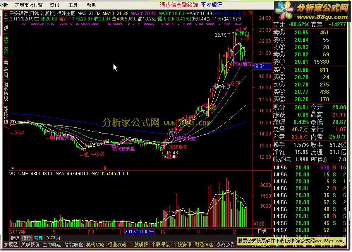Viewport: 352px width, 252px height.
Task: Open the 扩展区 bottom tab
Action: [11, 245]
